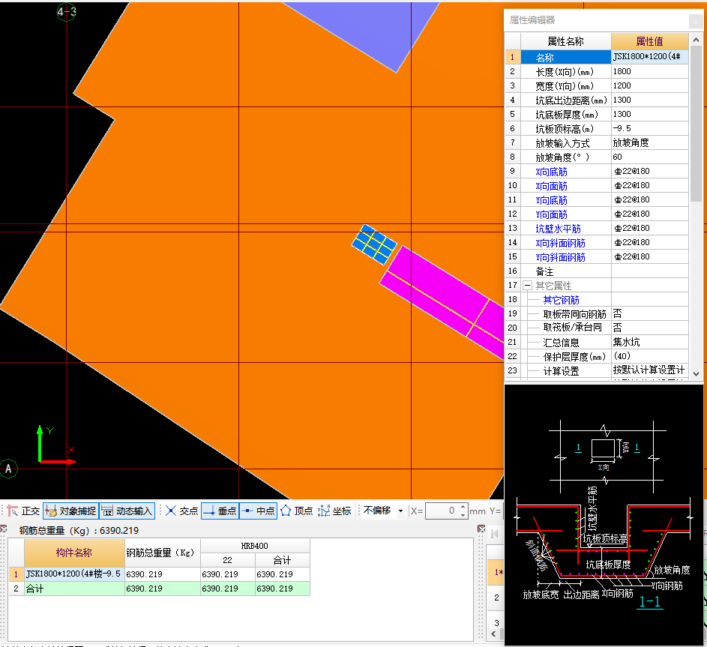Toggle 正交 orthogonal mode
Screen dimensions: 707x647
tap(24, 511)
